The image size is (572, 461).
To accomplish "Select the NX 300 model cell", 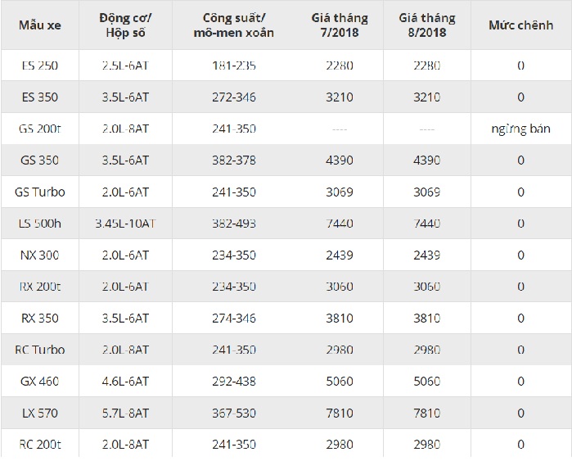I will 39,255.
